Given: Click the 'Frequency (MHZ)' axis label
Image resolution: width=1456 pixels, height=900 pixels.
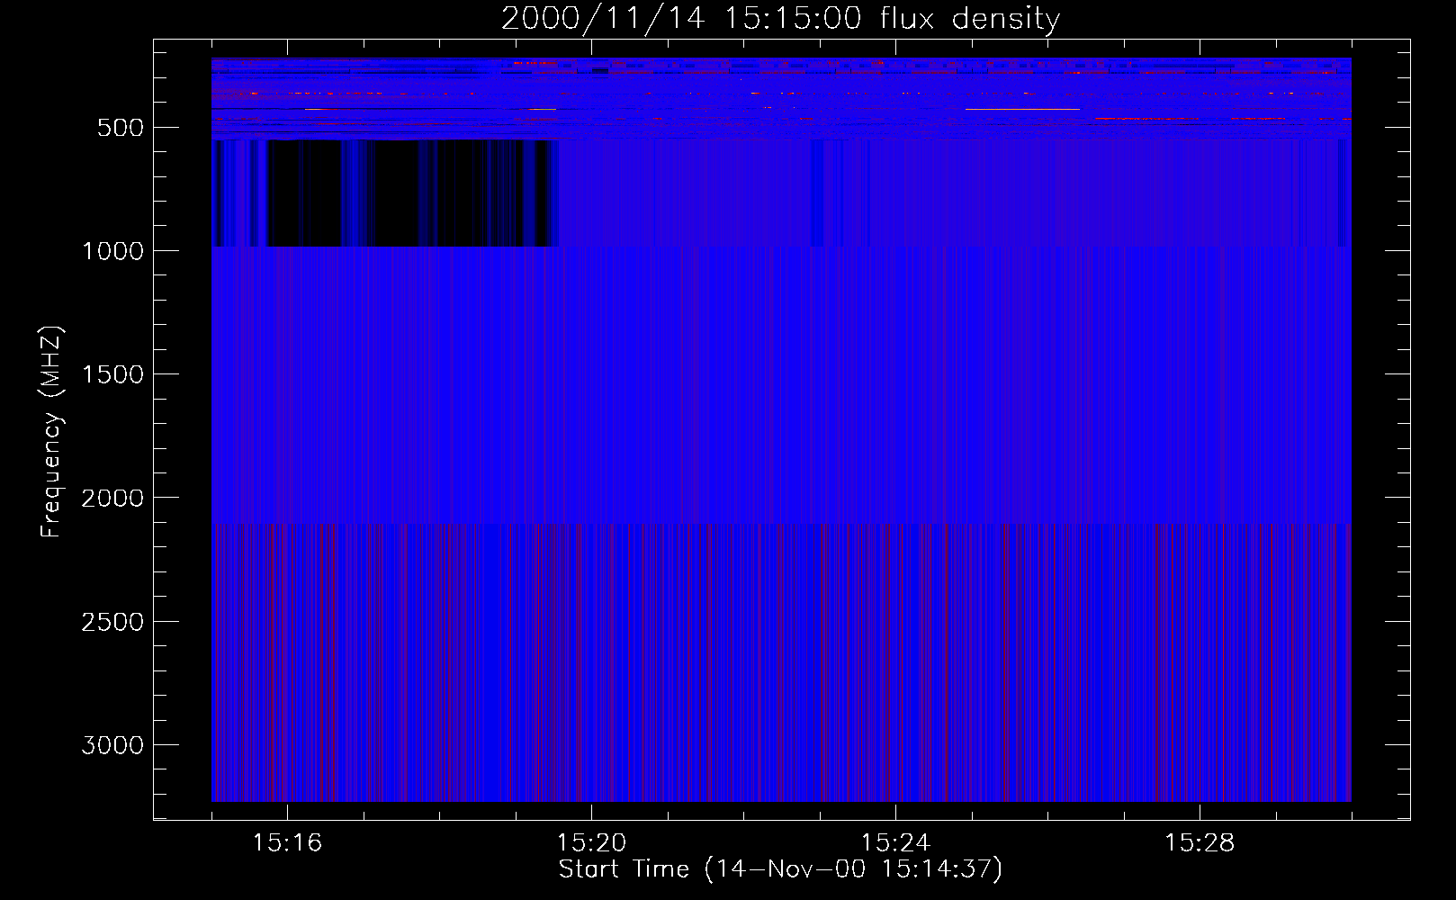Looking at the screenshot, I should click(x=52, y=431).
